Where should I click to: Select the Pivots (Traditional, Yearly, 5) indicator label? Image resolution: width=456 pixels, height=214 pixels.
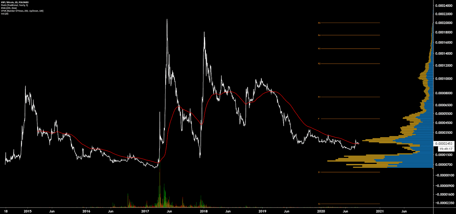15,5
